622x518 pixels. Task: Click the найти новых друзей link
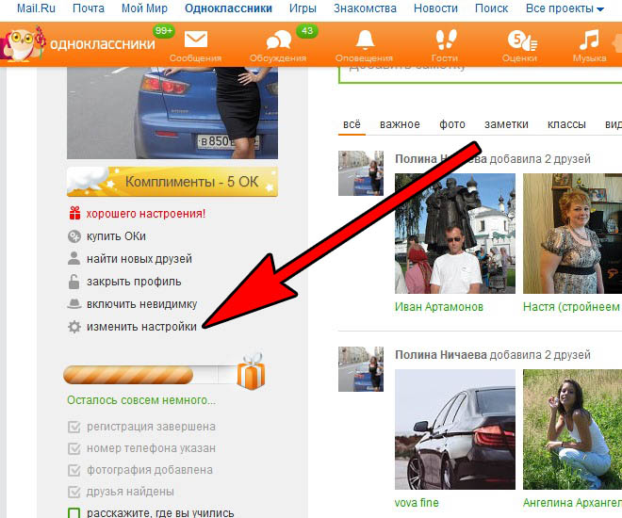tap(139, 259)
